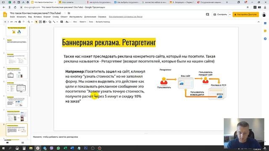Click the move-to-folder icon beside title

[x=69, y=13]
